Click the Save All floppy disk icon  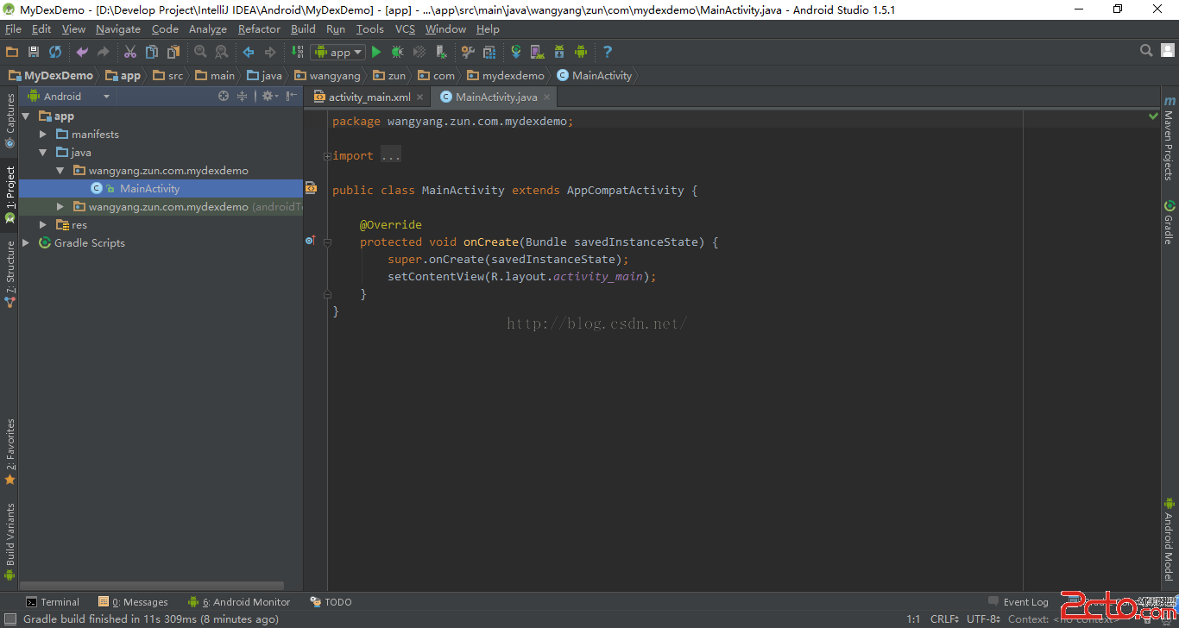[34, 52]
